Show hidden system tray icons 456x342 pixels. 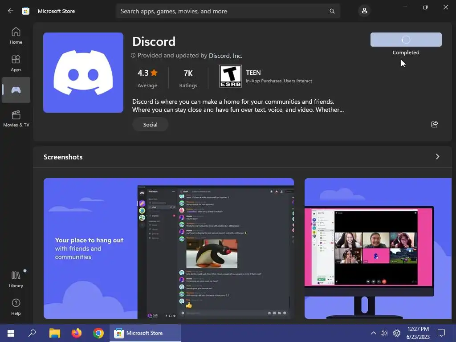tap(374, 333)
